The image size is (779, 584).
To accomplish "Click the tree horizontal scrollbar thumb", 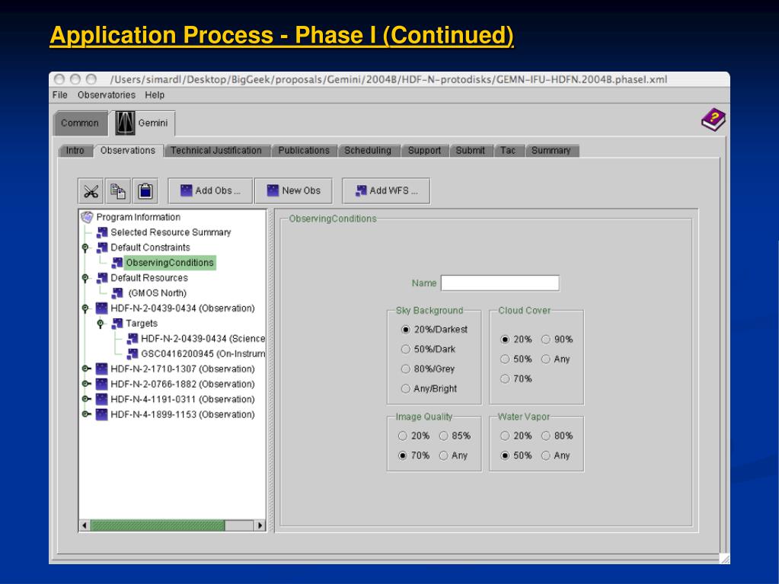I will 158,525.
